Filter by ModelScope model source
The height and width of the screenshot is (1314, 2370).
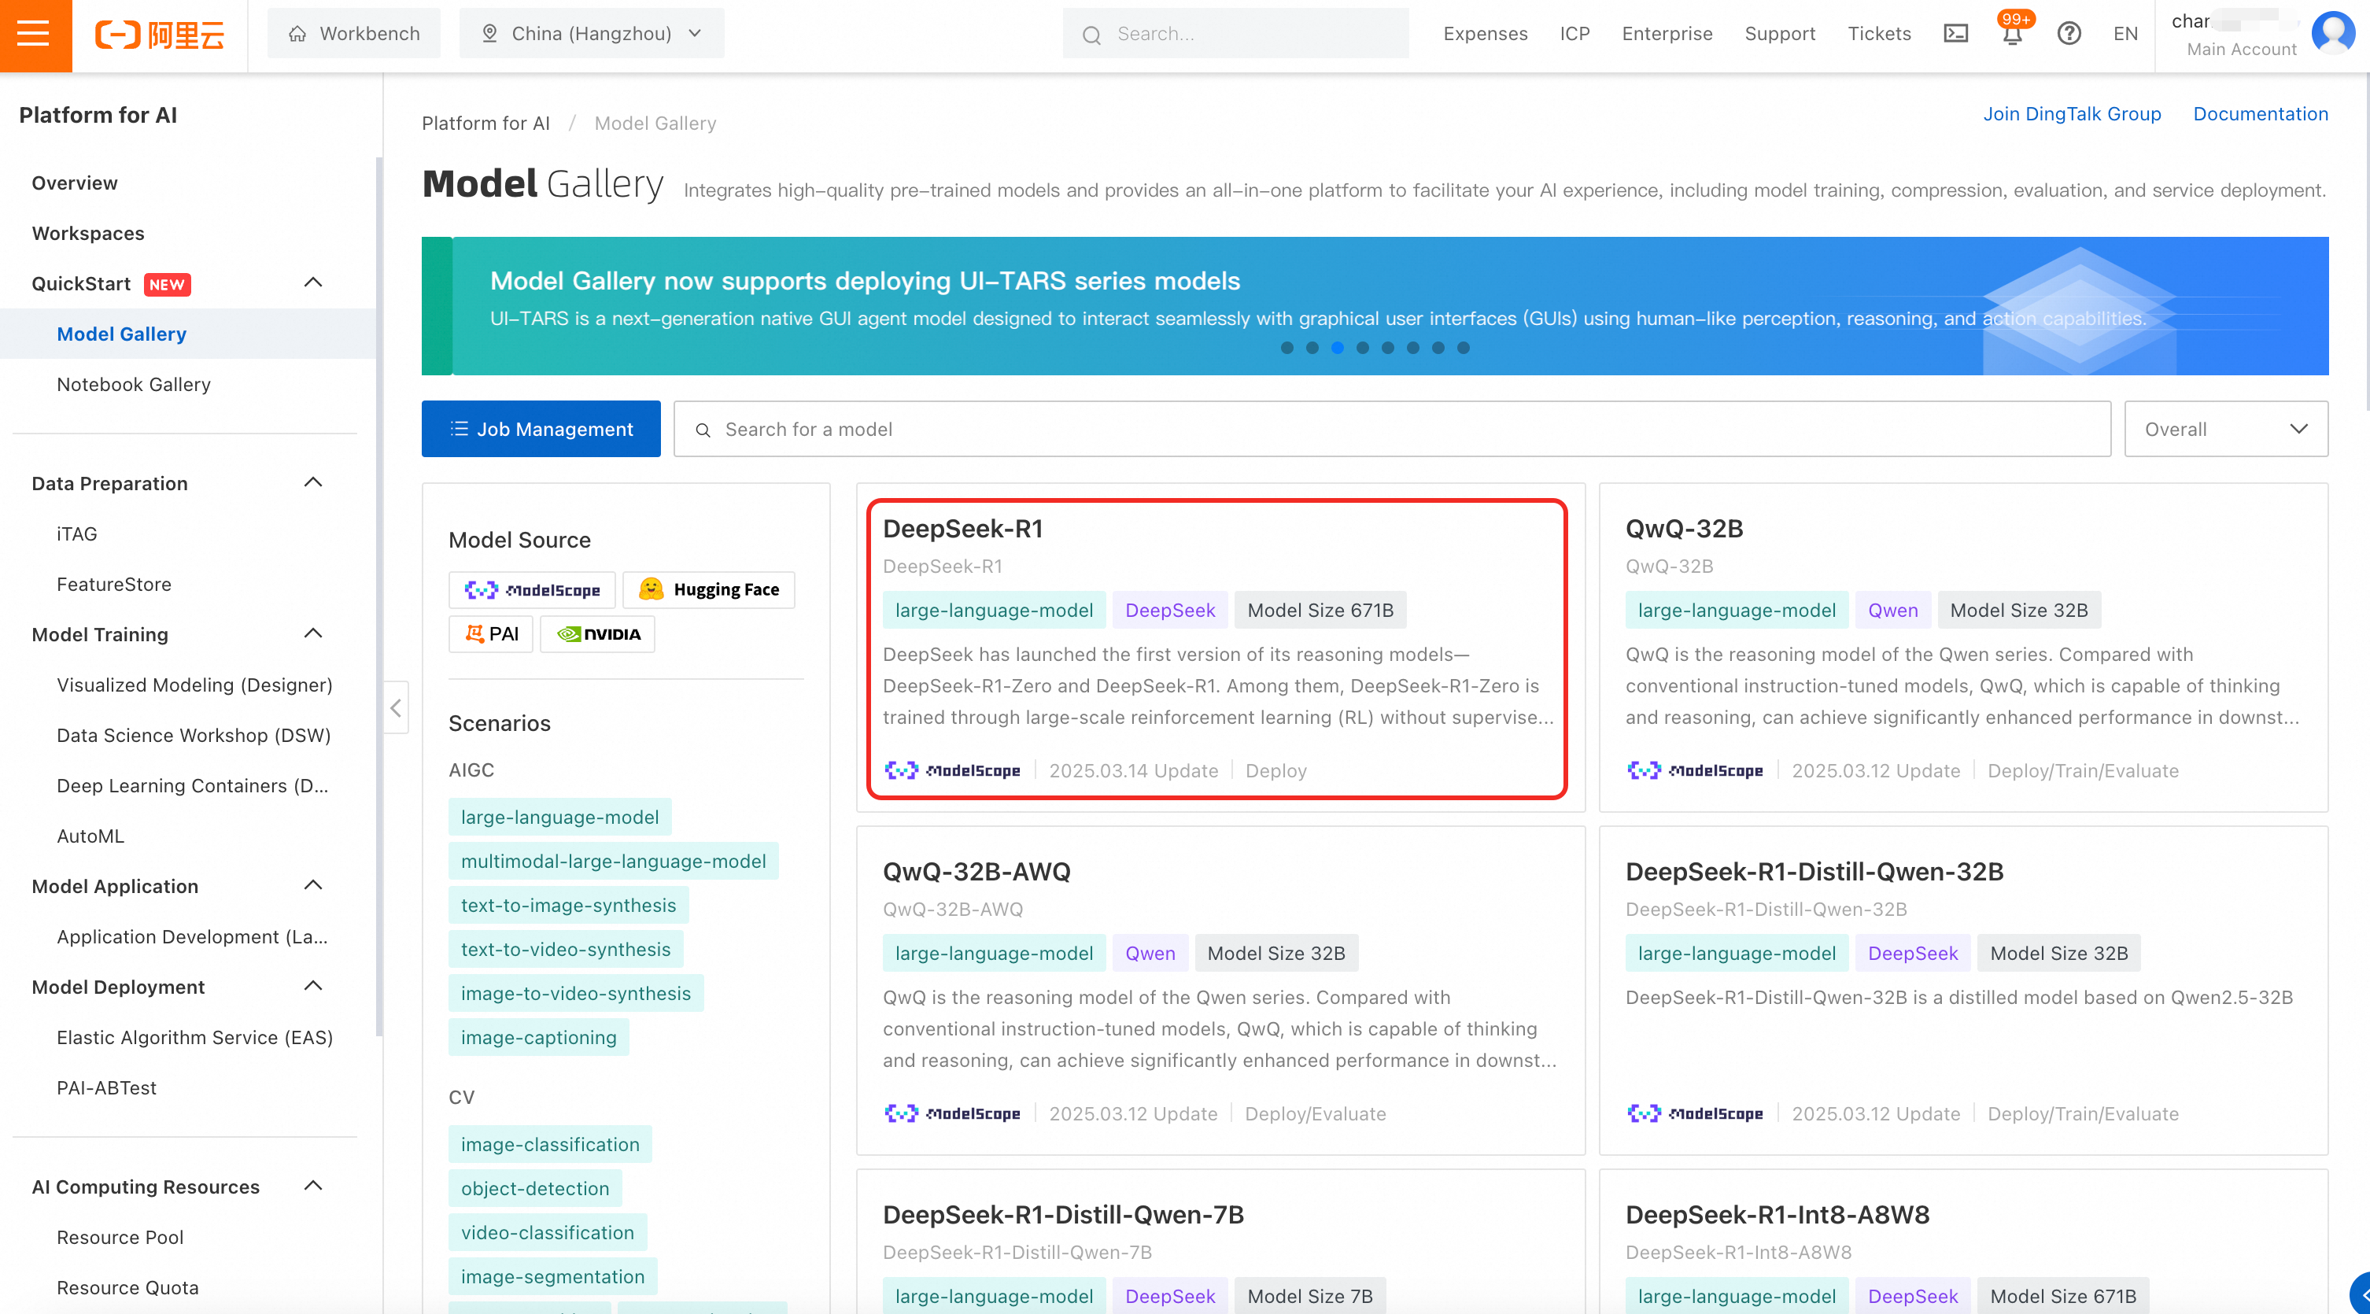(532, 590)
